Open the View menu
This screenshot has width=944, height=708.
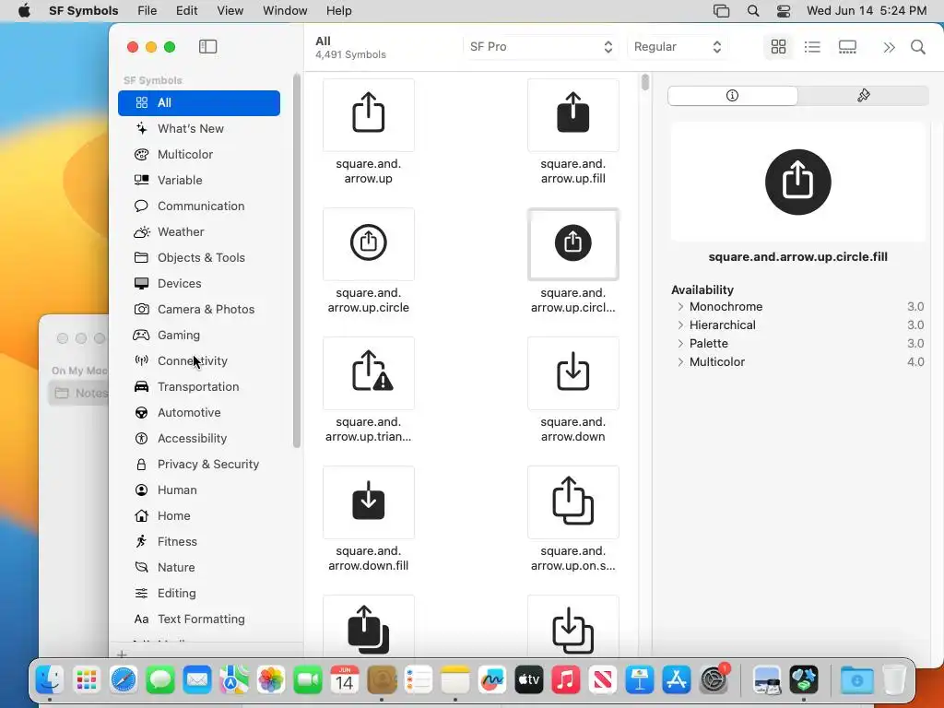click(x=230, y=11)
